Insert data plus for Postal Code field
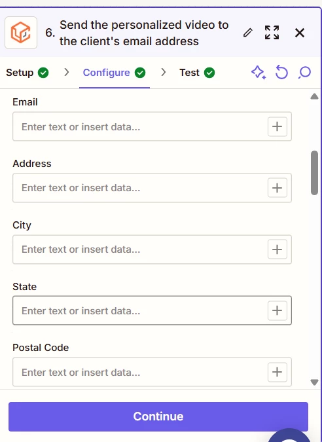The image size is (322, 442). 277,372
